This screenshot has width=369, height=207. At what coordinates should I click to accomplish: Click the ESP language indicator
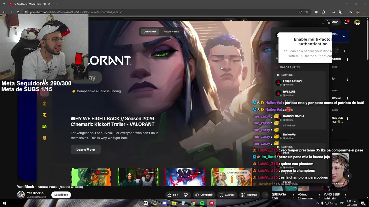coord(342,203)
